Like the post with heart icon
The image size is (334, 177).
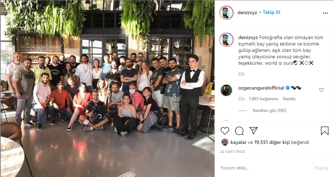[225, 131]
